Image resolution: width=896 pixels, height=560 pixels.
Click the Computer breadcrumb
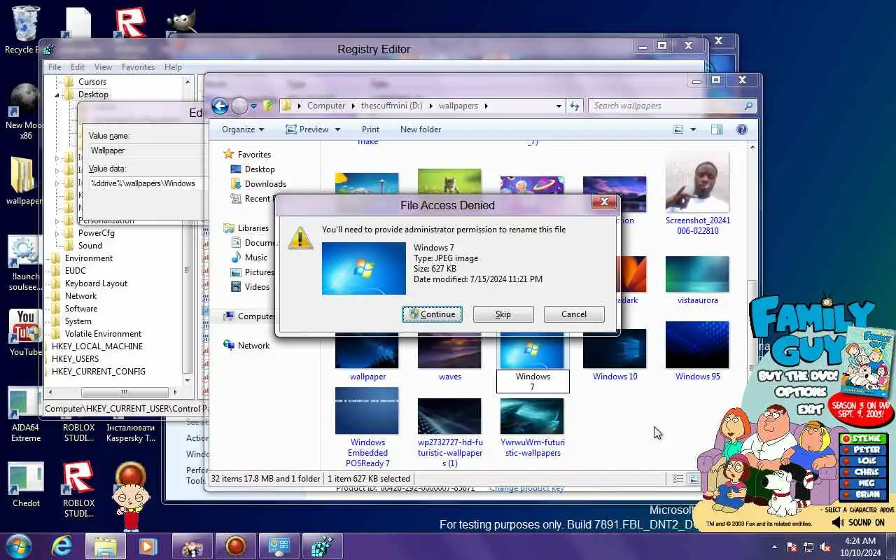[326, 106]
